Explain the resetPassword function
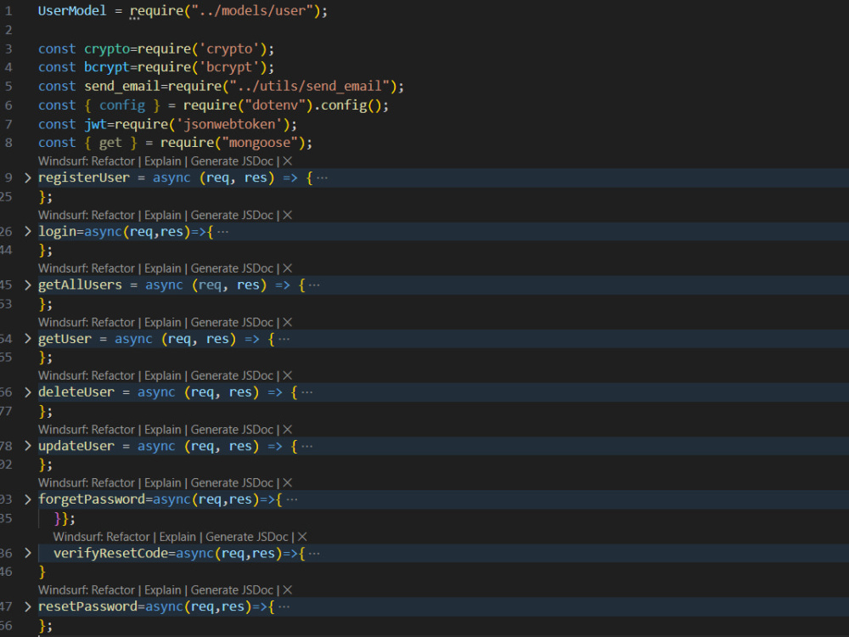 pyautogui.click(x=163, y=590)
